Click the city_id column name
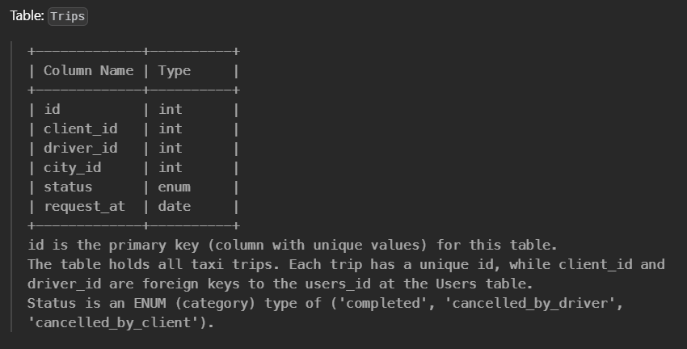Image resolution: width=687 pixels, height=349 pixels. [x=72, y=168]
